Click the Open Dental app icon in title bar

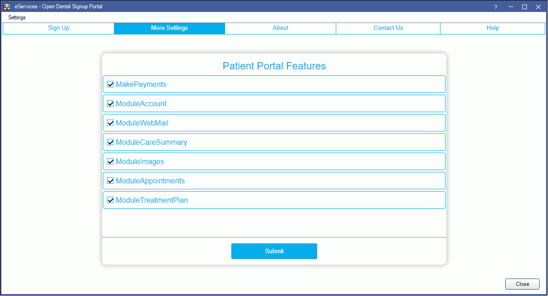[6, 6]
